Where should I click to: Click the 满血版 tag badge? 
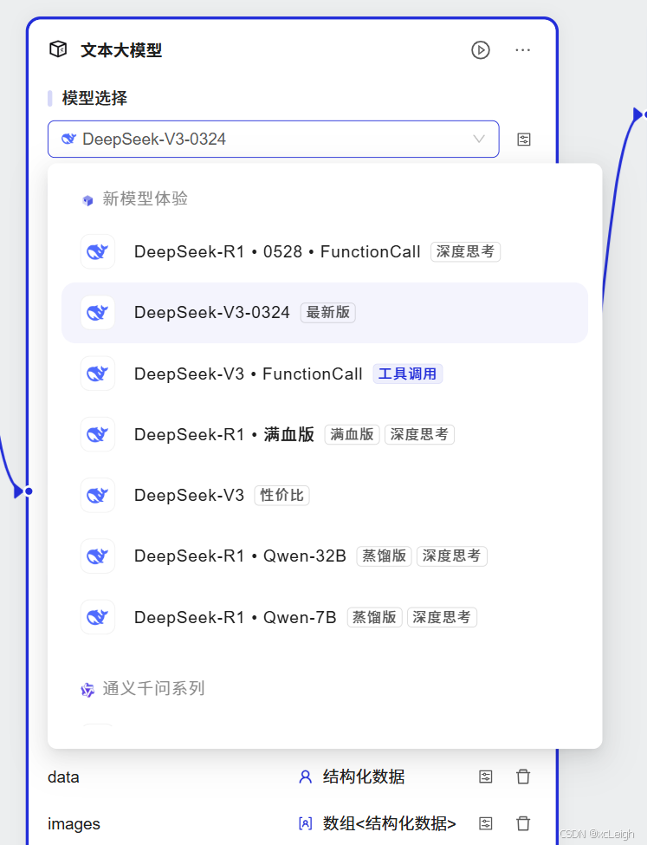click(x=352, y=434)
